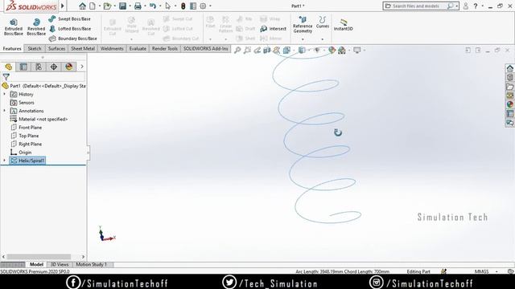
Task: Select Right Plane in tree
Action: tap(27, 144)
